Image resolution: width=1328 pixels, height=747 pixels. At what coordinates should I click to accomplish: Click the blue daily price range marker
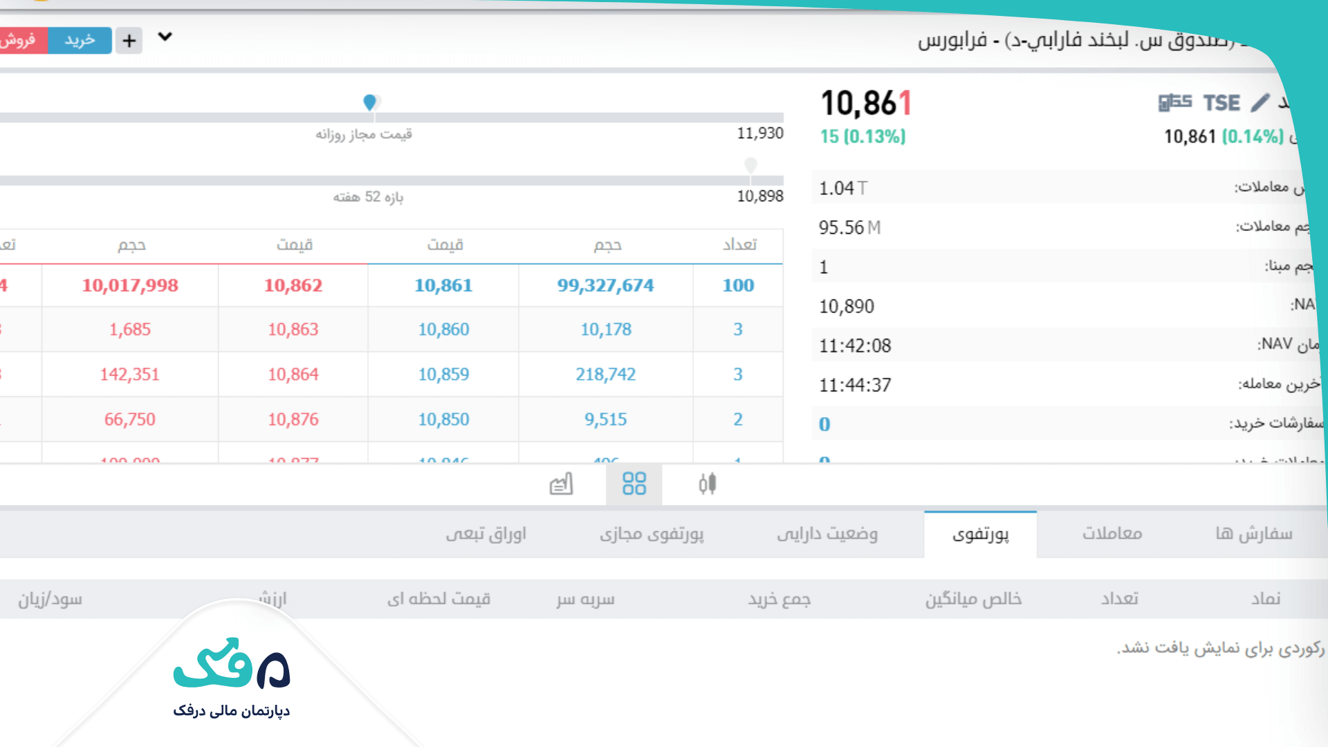tap(370, 102)
